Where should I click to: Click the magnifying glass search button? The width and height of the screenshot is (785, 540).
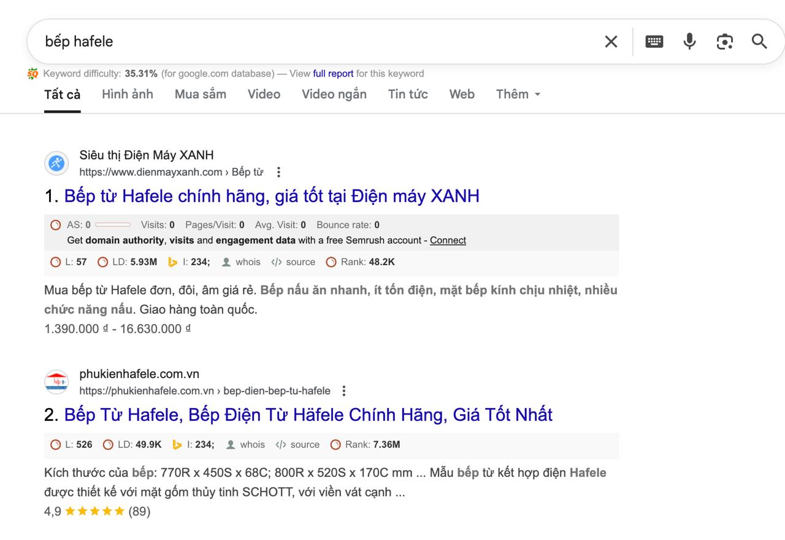759,42
